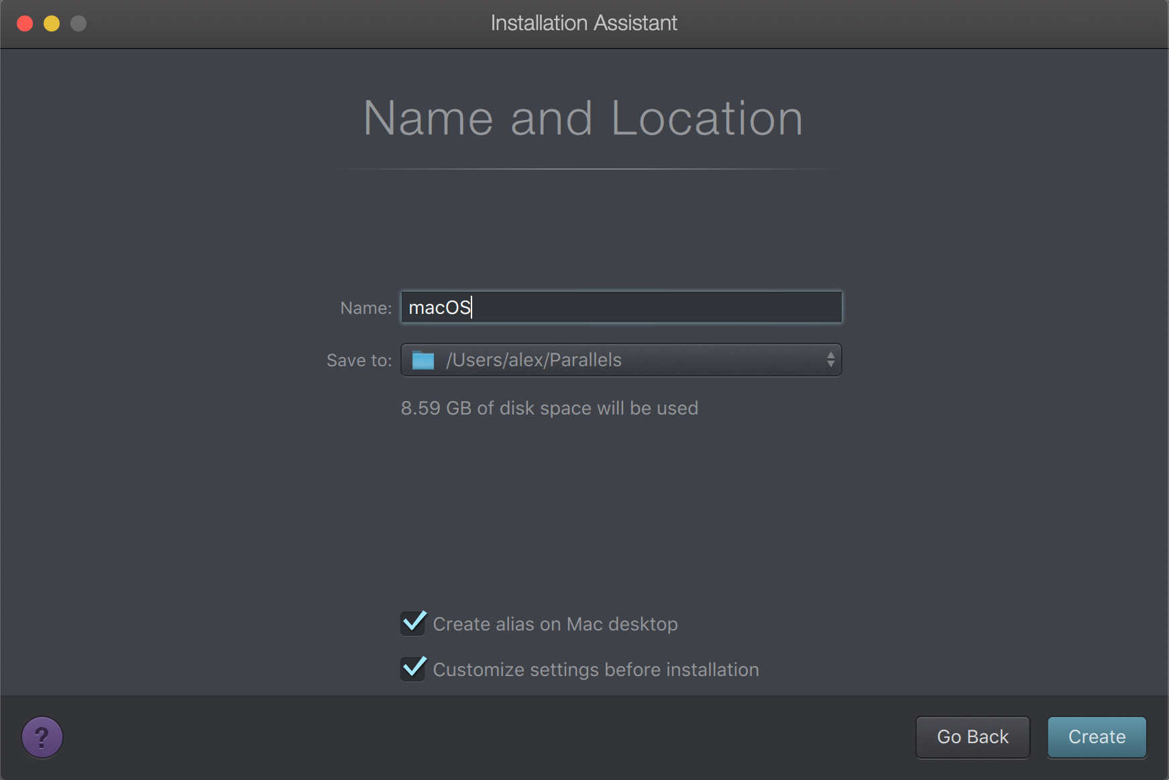The height and width of the screenshot is (780, 1169).
Task: Minimize the window with the yellow button
Action: (x=52, y=23)
